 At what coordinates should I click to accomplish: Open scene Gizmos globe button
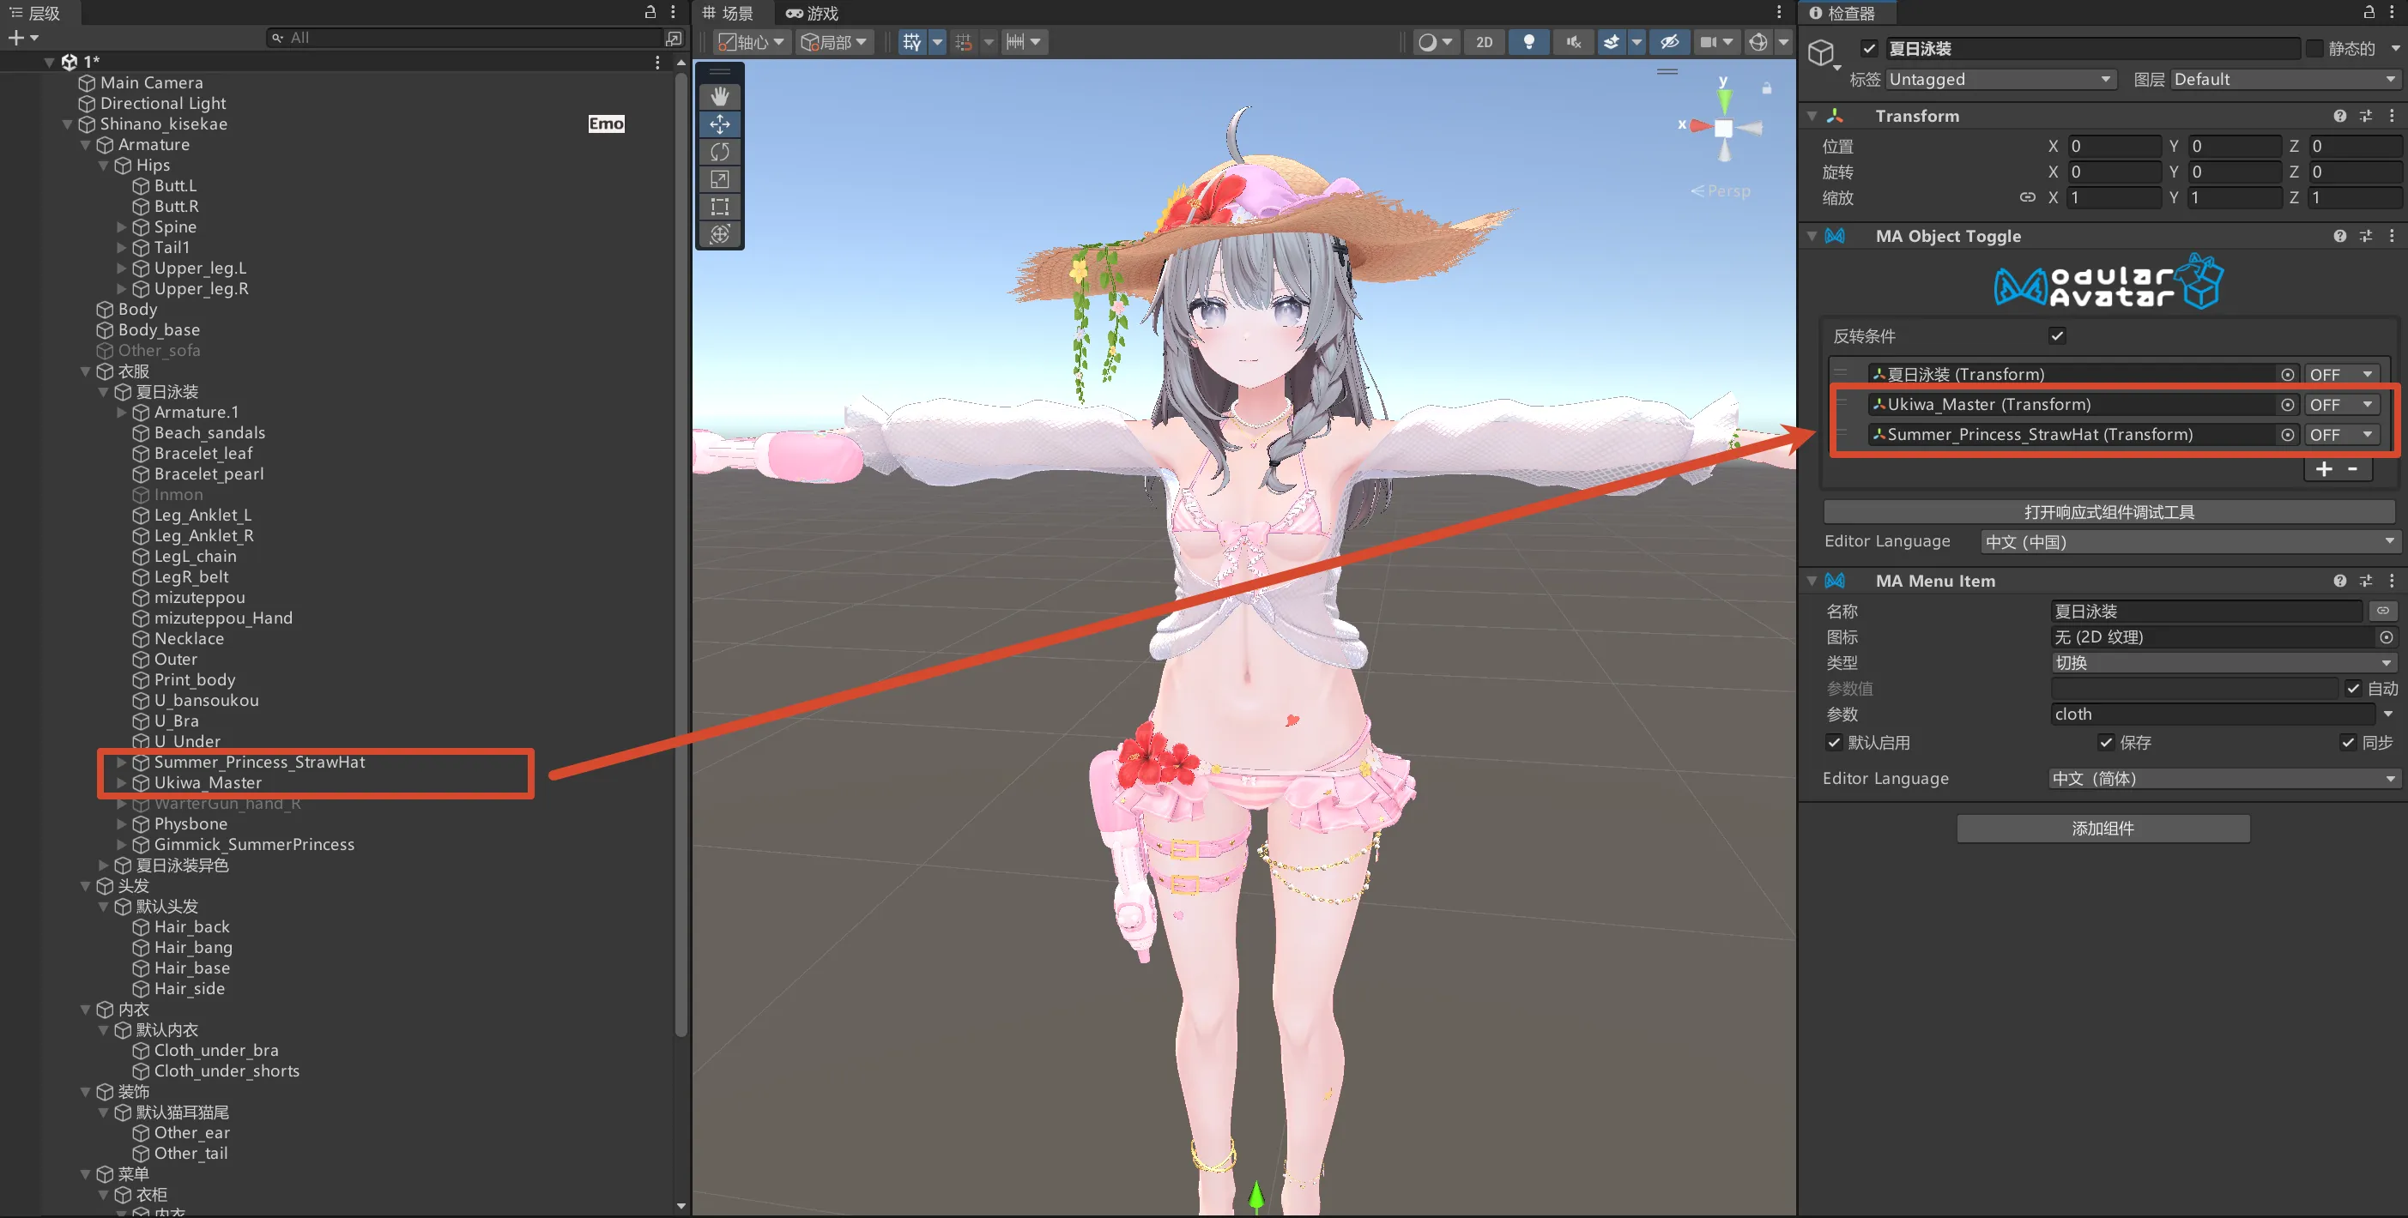click(1758, 42)
